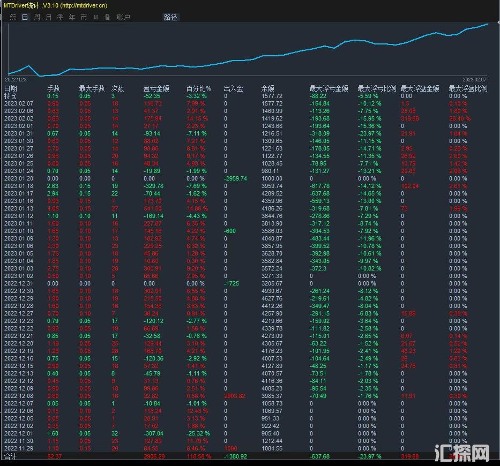The width and height of the screenshot is (500, 466).
Task: Open the 账户 account tab
Action: coord(123,17)
